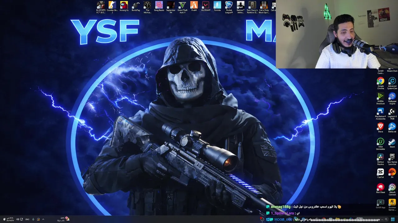Click the erenag188g username in chat overlay
Screen dimensions: 398x223
click(x=281, y=207)
